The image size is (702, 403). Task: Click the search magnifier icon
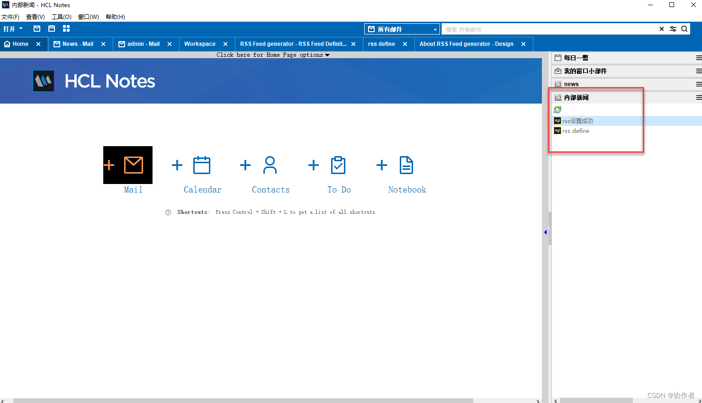[x=684, y=29]
